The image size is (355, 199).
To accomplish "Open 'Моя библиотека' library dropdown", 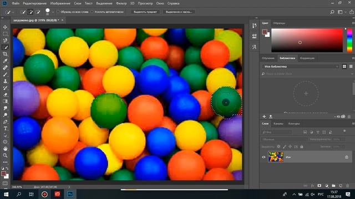I will [301, 66].
